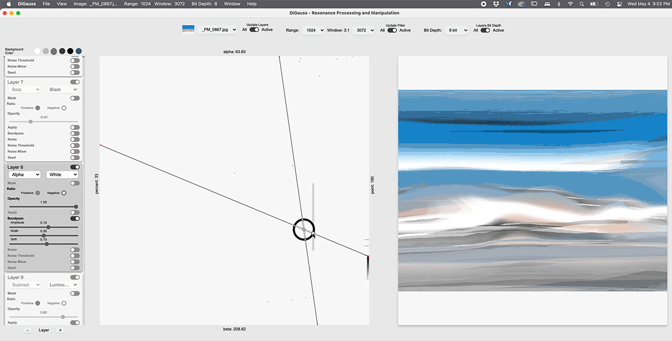Click the blue butterfly menu bar icon

point(509,4)
